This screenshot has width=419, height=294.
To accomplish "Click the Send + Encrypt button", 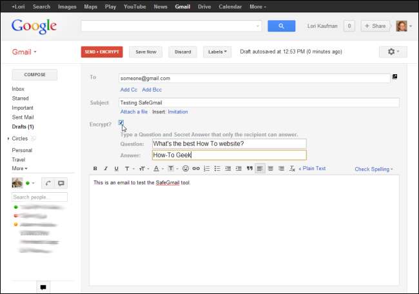I will tap(102, 52).
